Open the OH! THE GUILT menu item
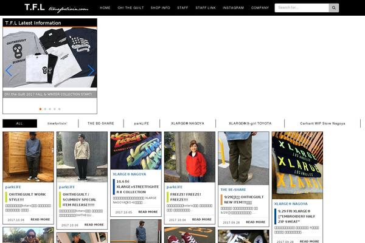This screenshot has width=365, height=243. click(131, 8)
